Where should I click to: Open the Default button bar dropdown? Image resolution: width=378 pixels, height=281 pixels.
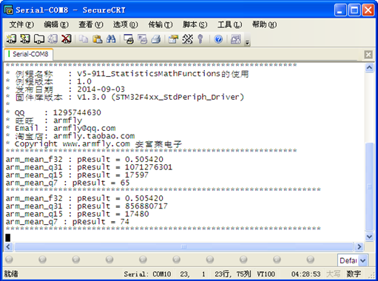click(x=362, y=260)
